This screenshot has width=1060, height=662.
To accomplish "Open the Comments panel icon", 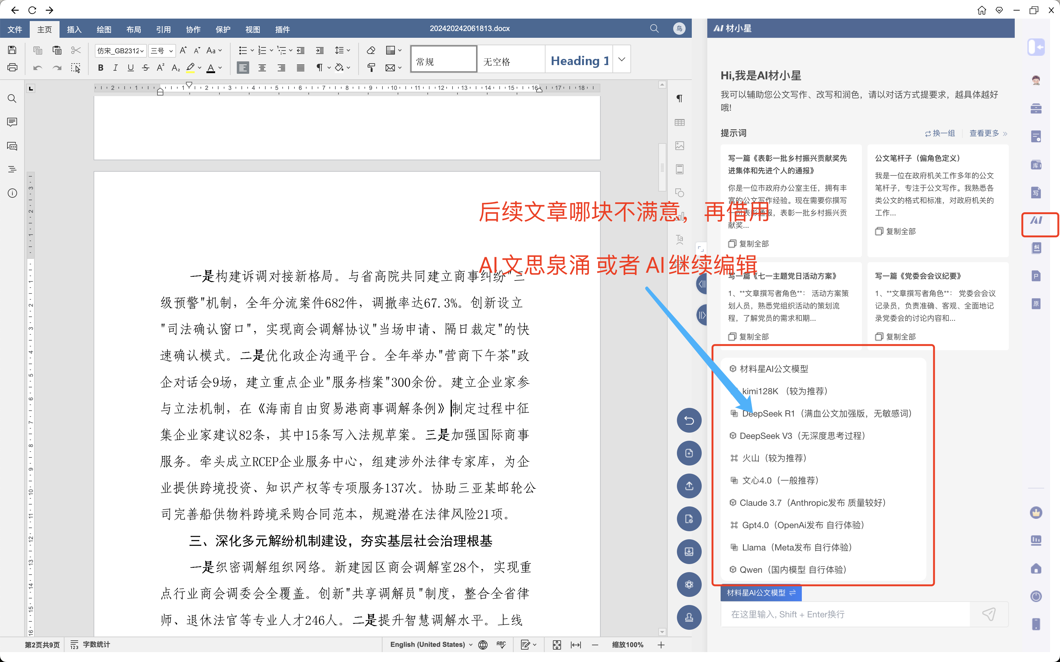I will [12, 122].
